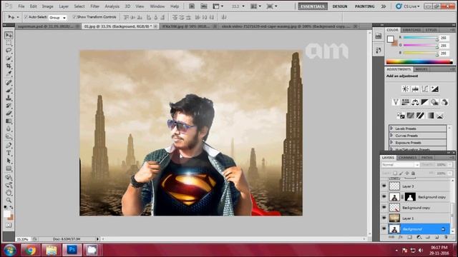The image size is (458, 257).
Task: Add a Levels adjustment from Adjustments panel
Action: pos(415,89)
